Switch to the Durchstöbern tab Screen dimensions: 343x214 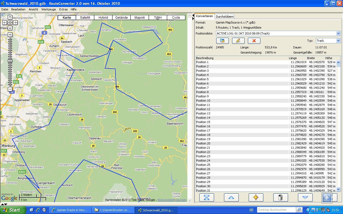tap(225, 17)
